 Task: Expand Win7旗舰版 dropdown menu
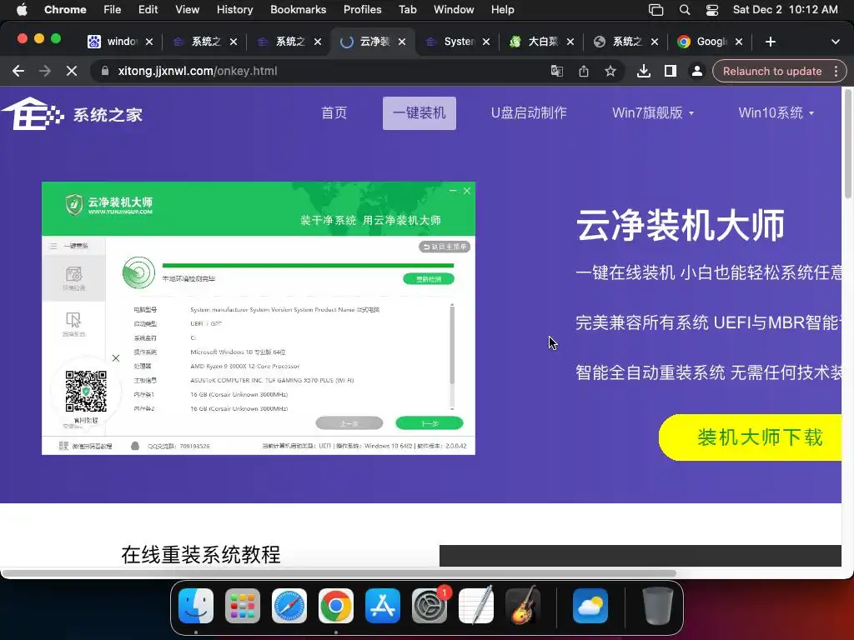[x=653, y=113]
